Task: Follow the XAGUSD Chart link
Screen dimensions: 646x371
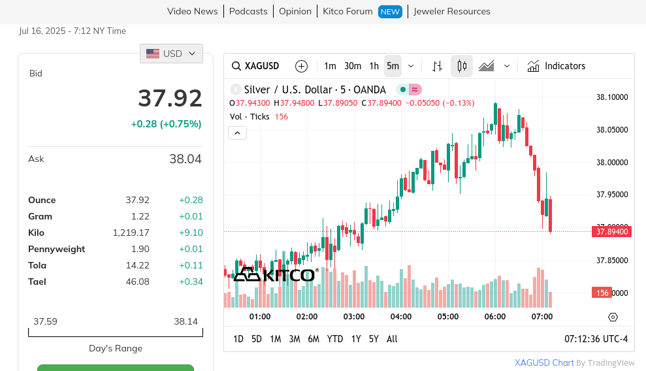Action: pos(544,363)
